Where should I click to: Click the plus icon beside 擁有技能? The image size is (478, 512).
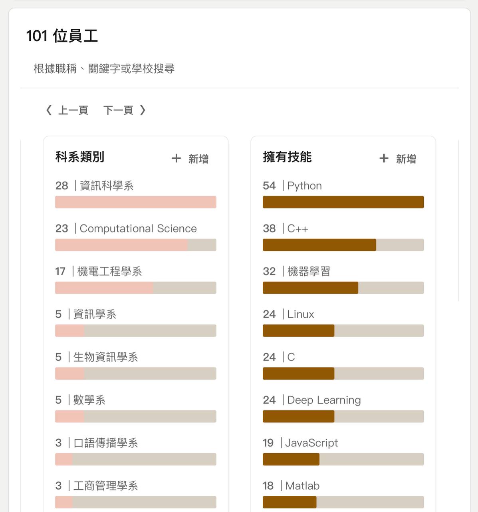click(x=384, y=158)
